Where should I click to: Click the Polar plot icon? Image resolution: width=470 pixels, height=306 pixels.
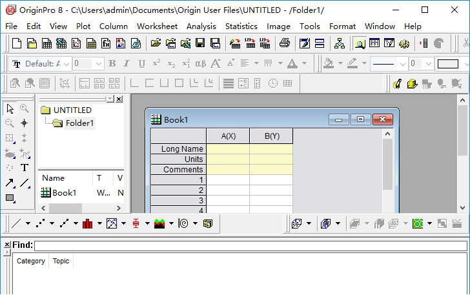coord(183,223)
